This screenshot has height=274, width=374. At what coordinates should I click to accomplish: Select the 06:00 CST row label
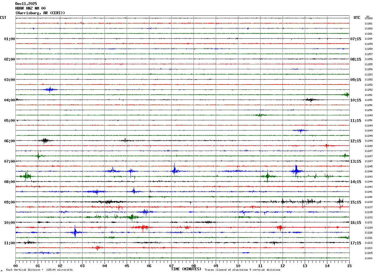point(9,141)
